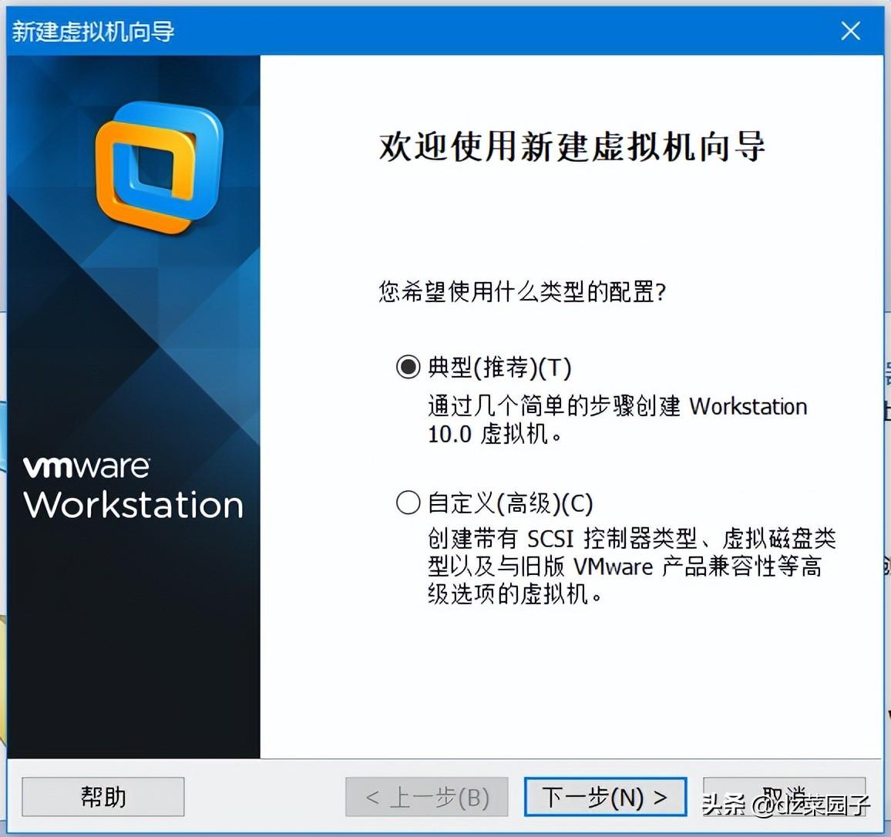Select the 典型(推荐) radio circle
The width and height of the screenshot is (891, 837).
(x=408, y=367)
